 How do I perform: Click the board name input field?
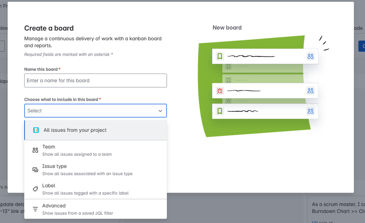click(x=95, y=81)
